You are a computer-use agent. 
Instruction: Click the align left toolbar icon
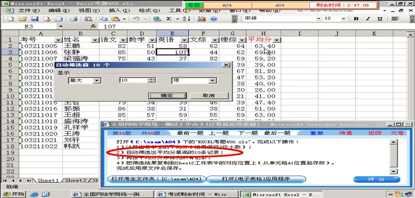coord(395,18)
